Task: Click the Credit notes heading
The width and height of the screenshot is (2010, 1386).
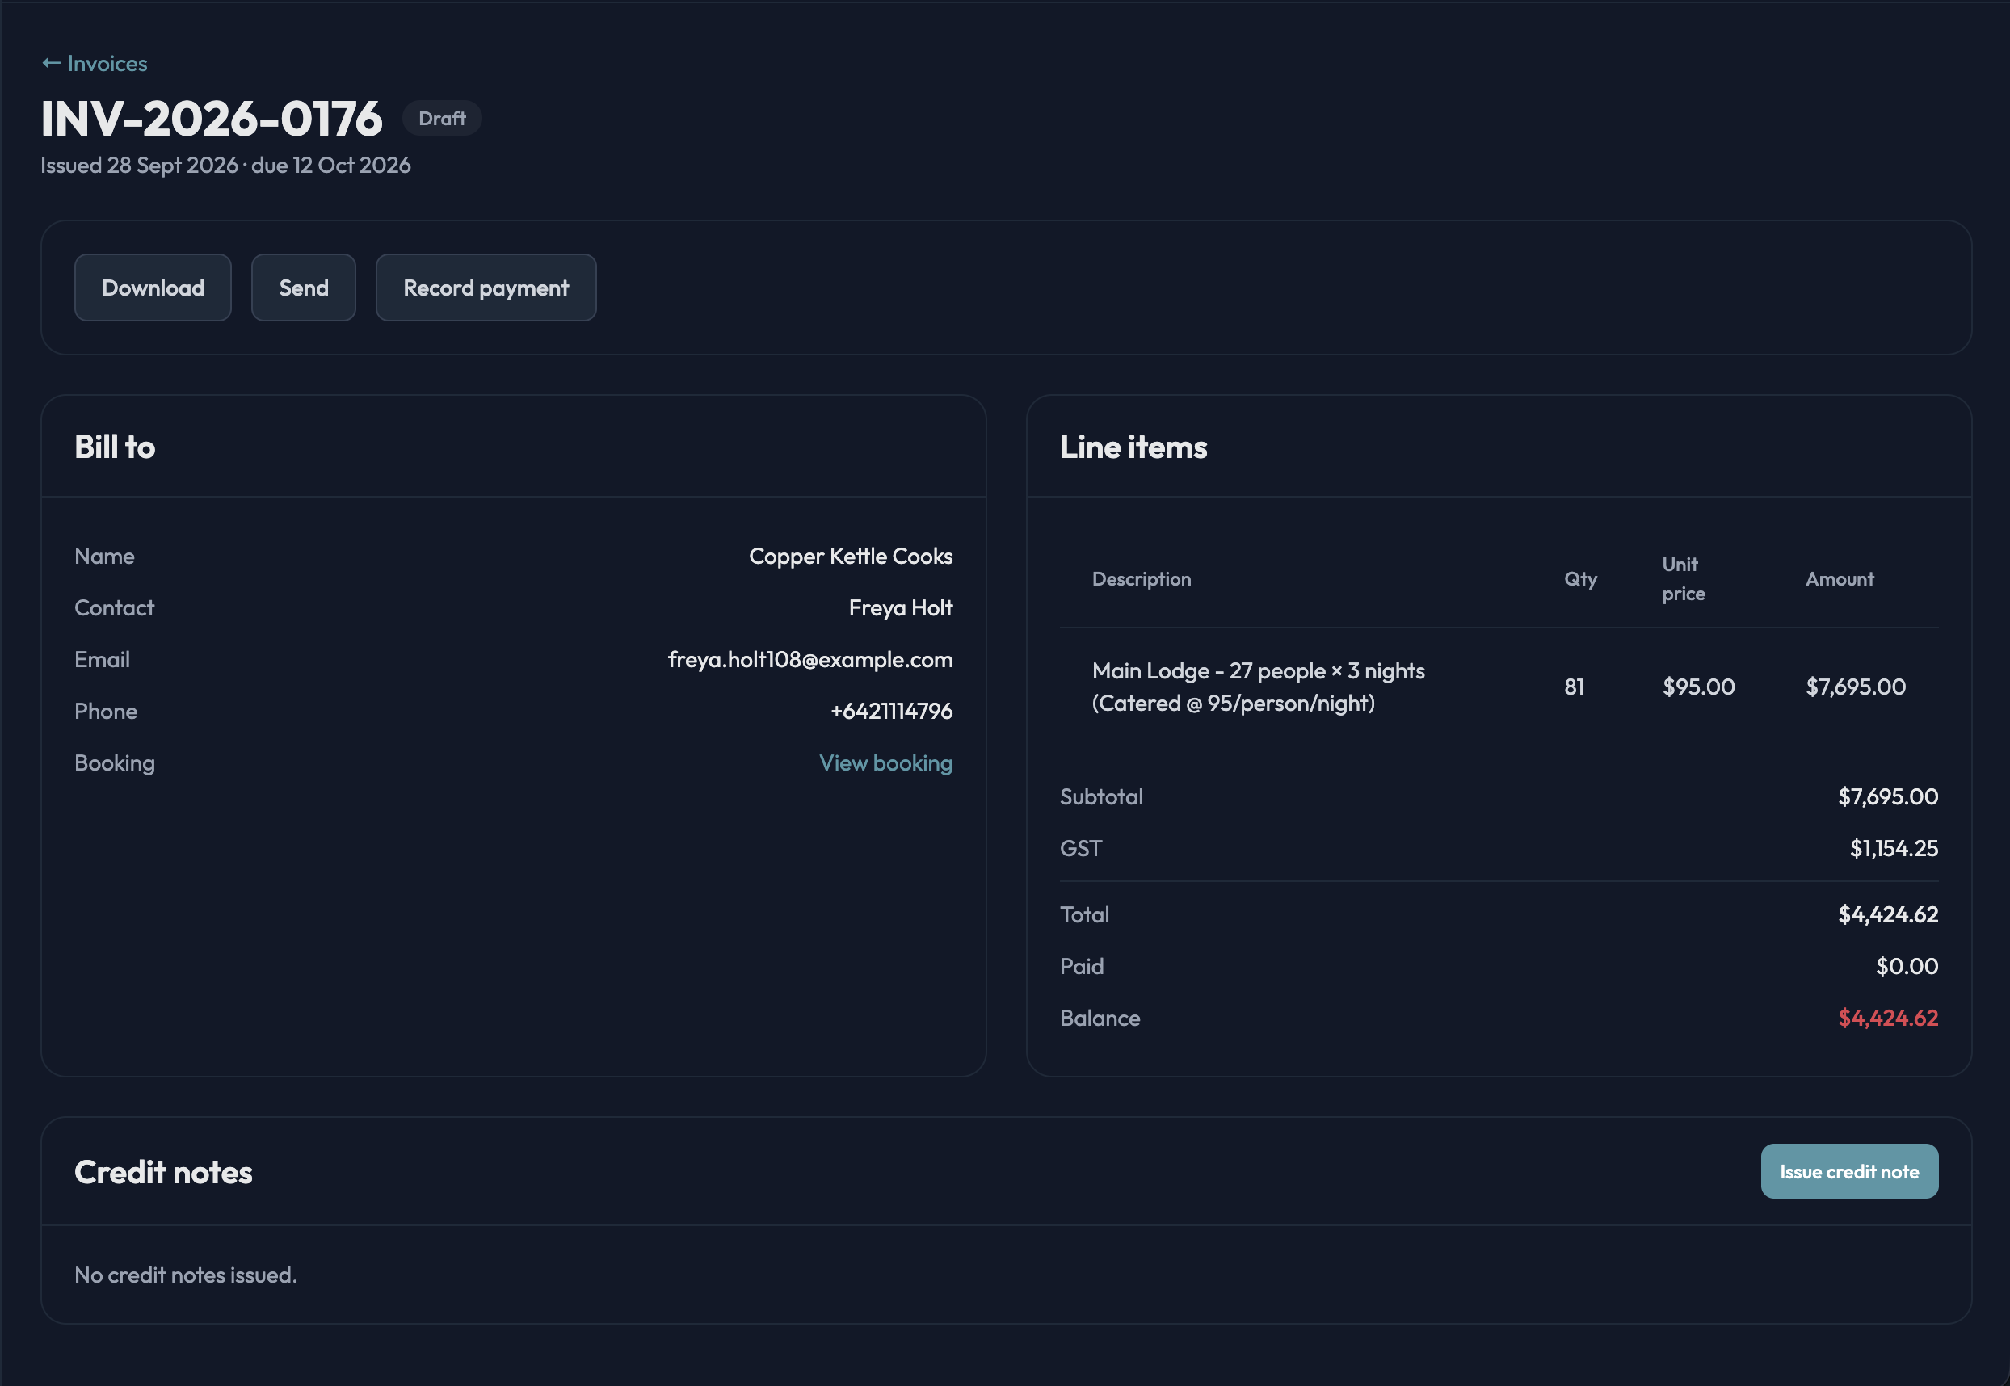Action: (x=163, y=1171)
